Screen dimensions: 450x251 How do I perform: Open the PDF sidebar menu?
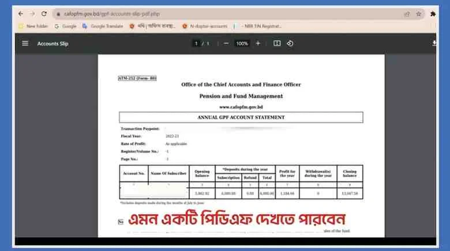[25, 43]
